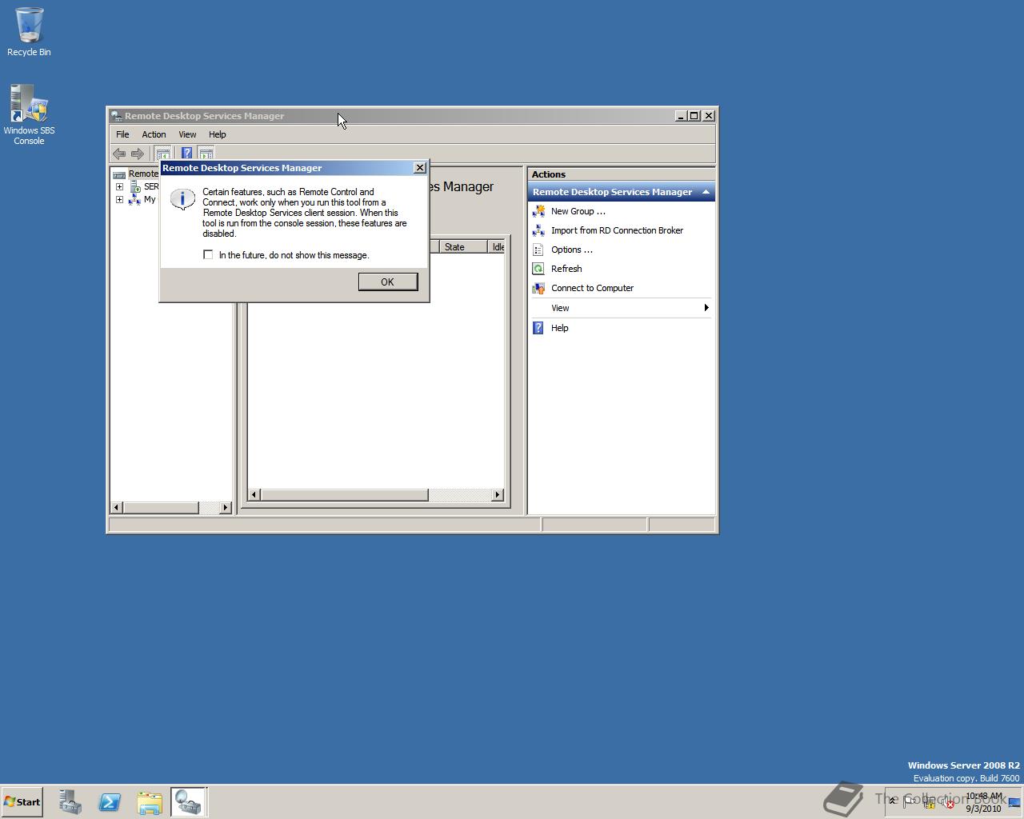Open Options ... in Actions pane
Screen dimensions: 1024x819
tap(572, 250)
